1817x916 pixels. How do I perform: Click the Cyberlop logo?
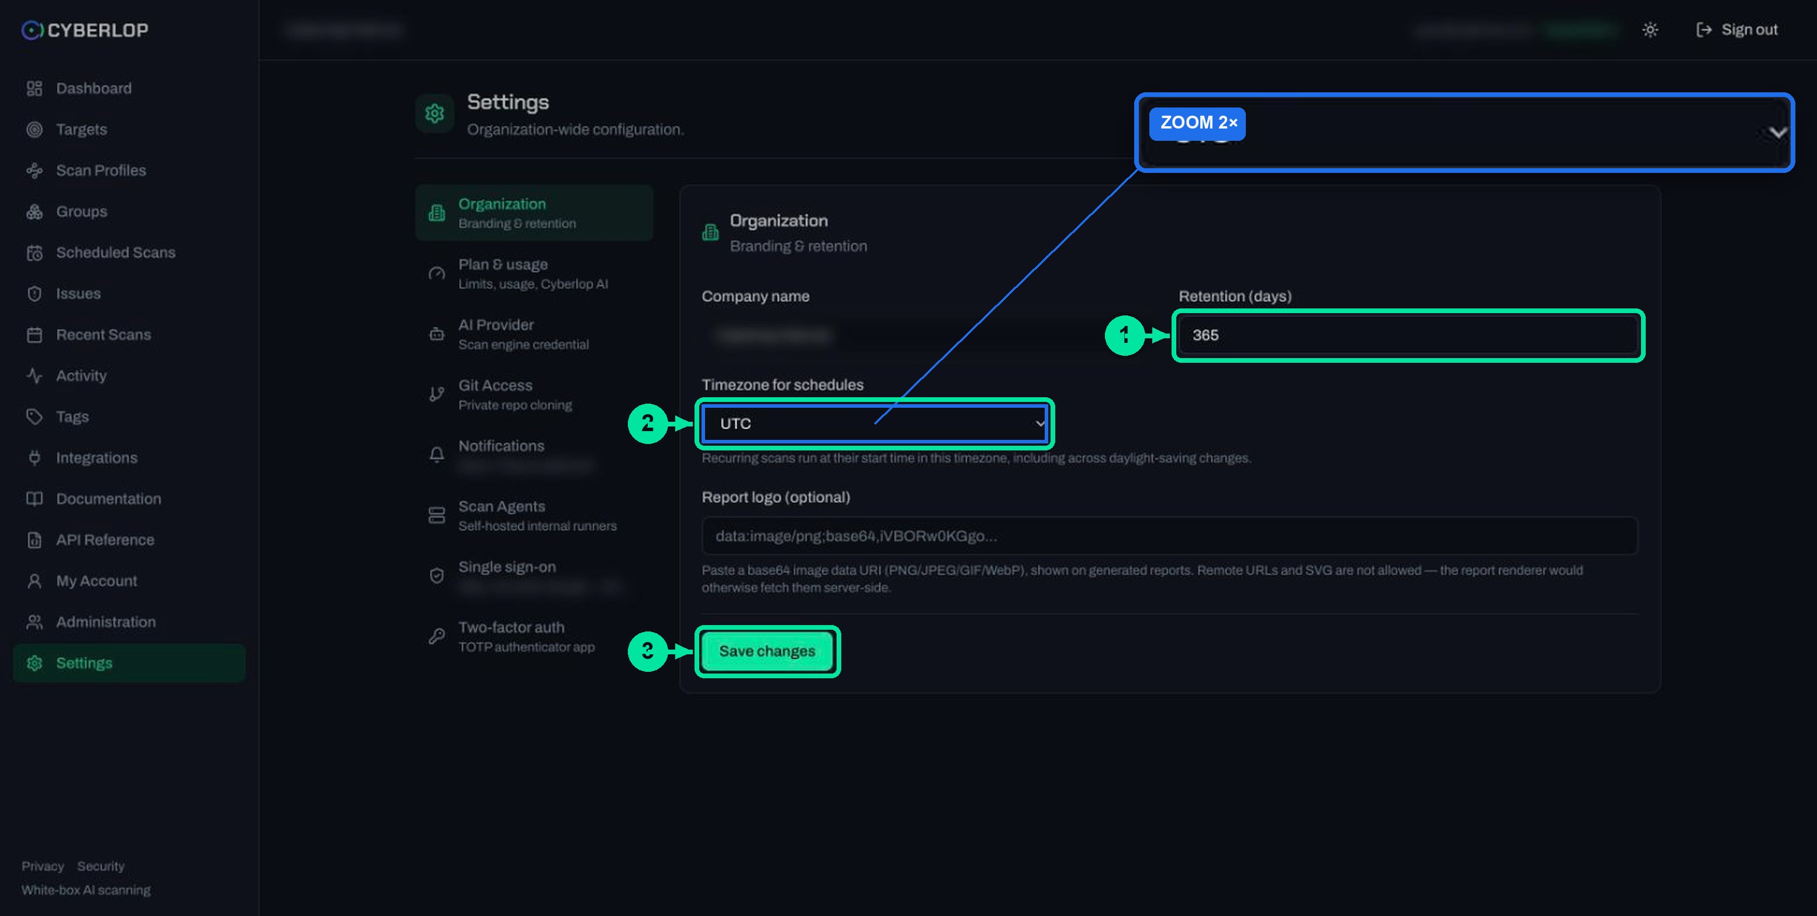85,30
